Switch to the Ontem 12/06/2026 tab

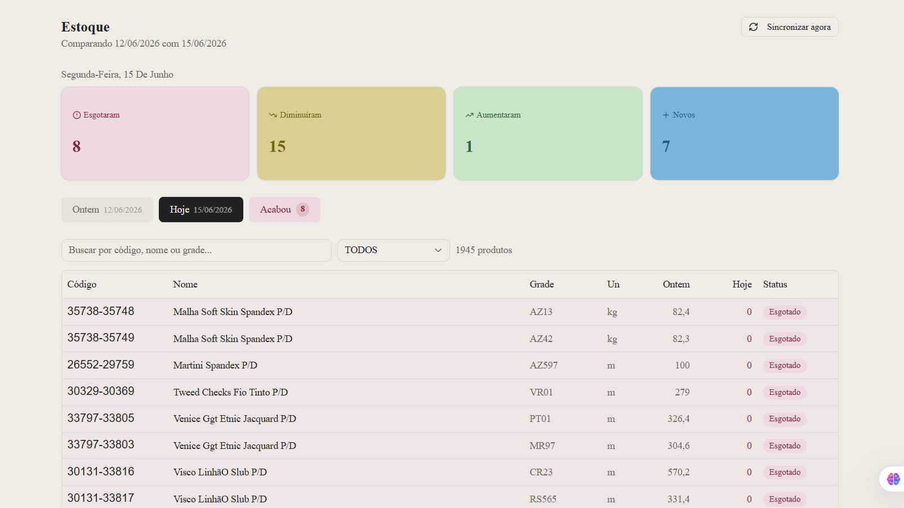[107, 209]
